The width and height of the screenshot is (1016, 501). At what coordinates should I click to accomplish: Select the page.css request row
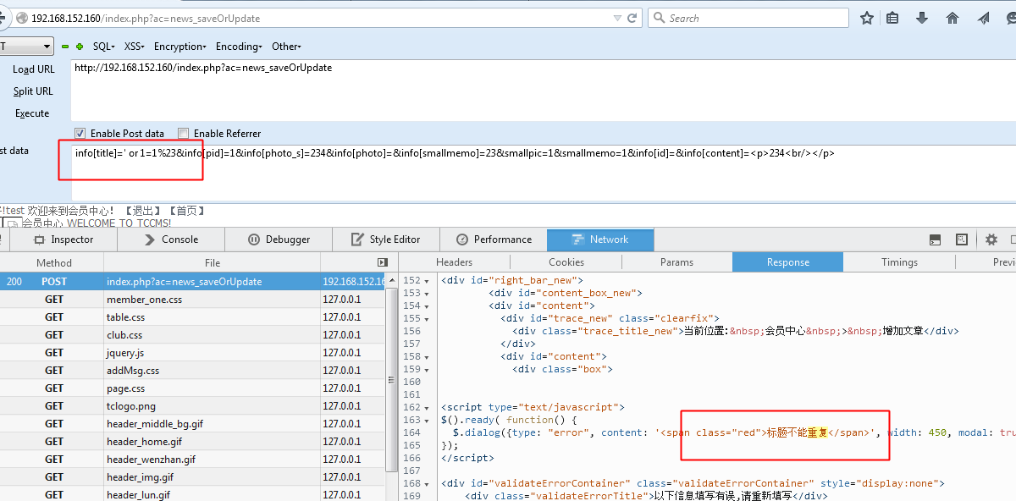193,388
